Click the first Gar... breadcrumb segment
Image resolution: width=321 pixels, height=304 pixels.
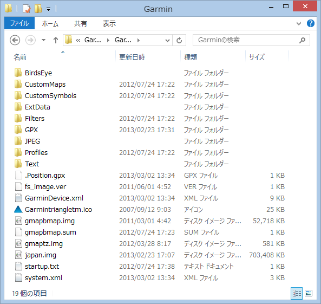click(93, 40)
